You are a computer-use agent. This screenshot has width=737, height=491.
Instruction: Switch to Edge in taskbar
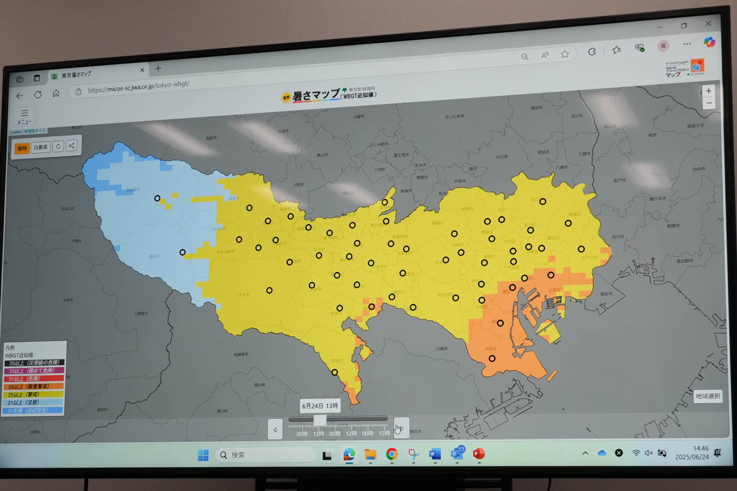pos(349,454)
